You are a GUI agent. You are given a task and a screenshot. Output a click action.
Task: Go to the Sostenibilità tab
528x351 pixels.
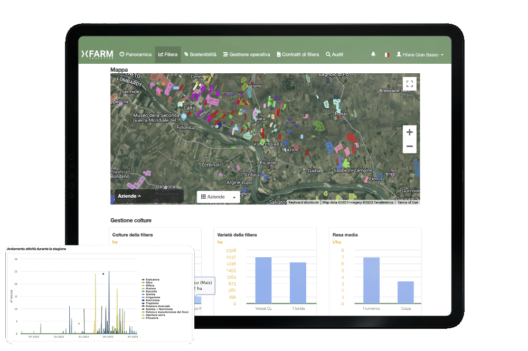pos(200,54)
